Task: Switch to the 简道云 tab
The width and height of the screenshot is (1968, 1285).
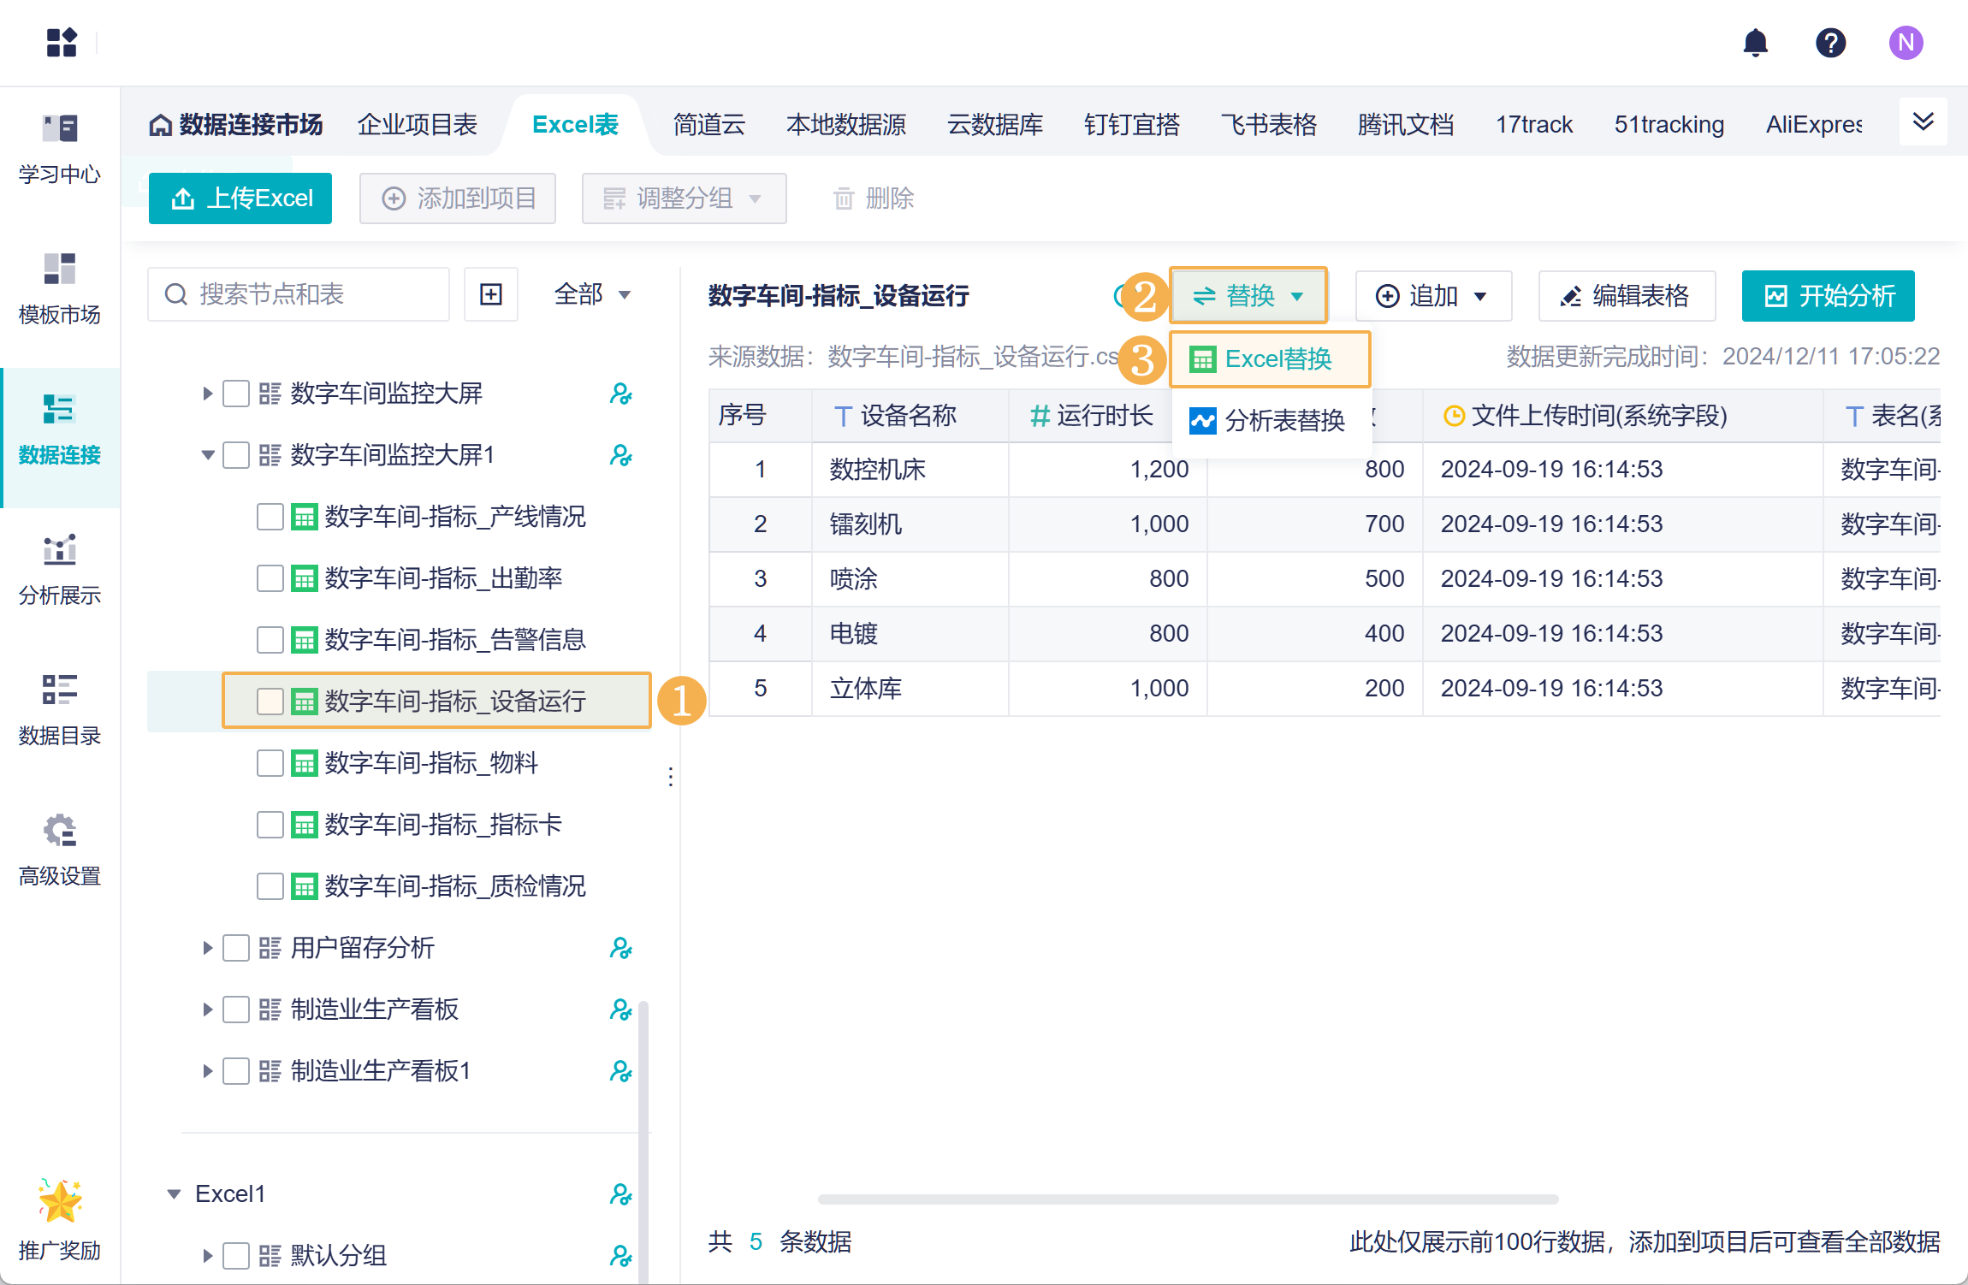Action: click(708, 125)
